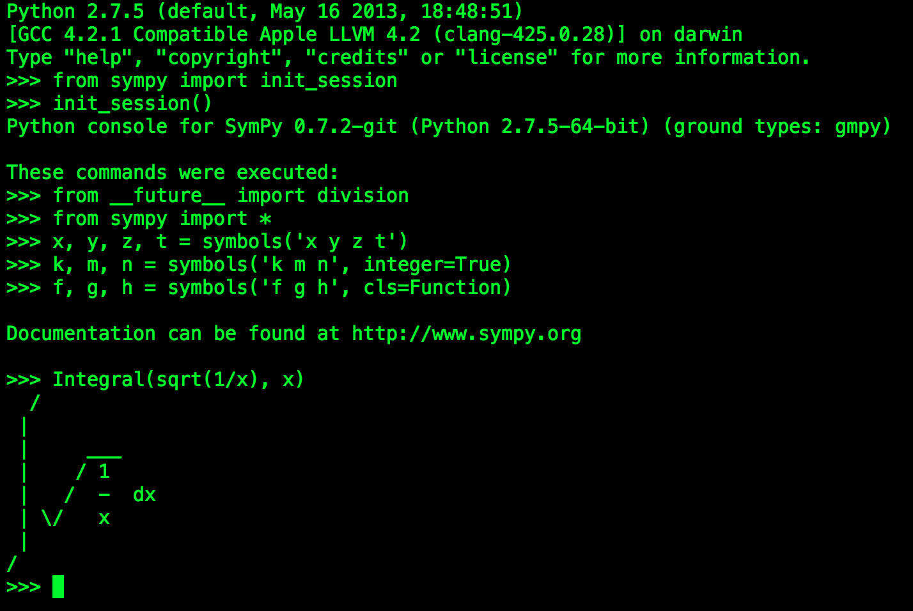
Task: Click the square root symbol '\/' in output
Action: click(x=52, y=518)
